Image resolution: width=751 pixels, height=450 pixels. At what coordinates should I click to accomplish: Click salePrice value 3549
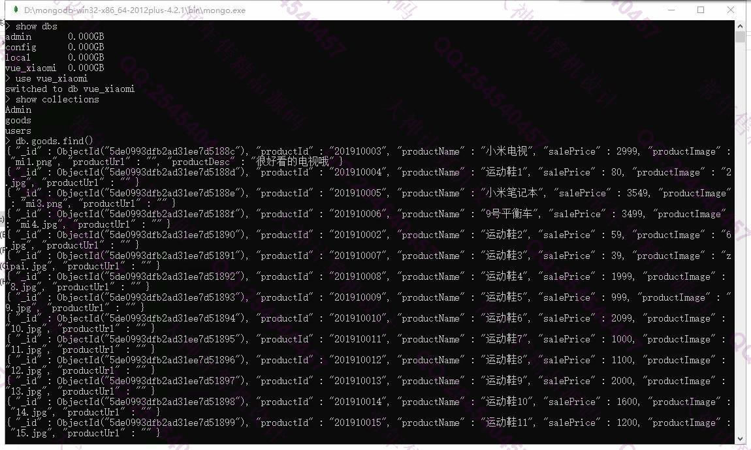pos(637,193)
